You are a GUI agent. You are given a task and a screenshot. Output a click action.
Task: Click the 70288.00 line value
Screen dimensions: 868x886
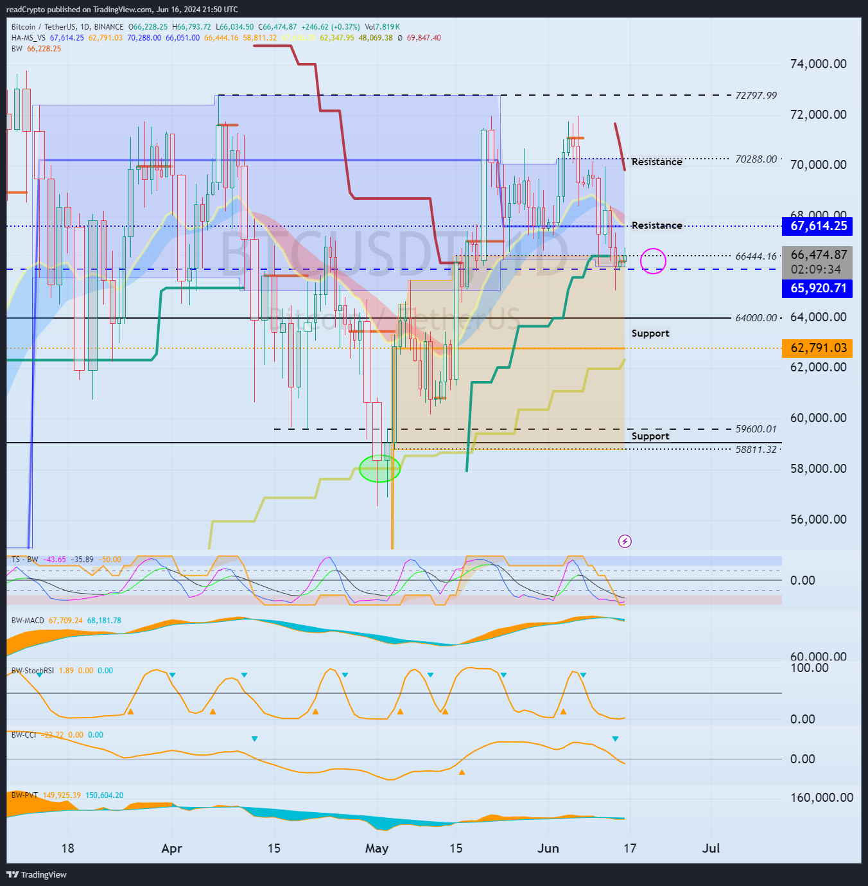(x=756, y=159)
